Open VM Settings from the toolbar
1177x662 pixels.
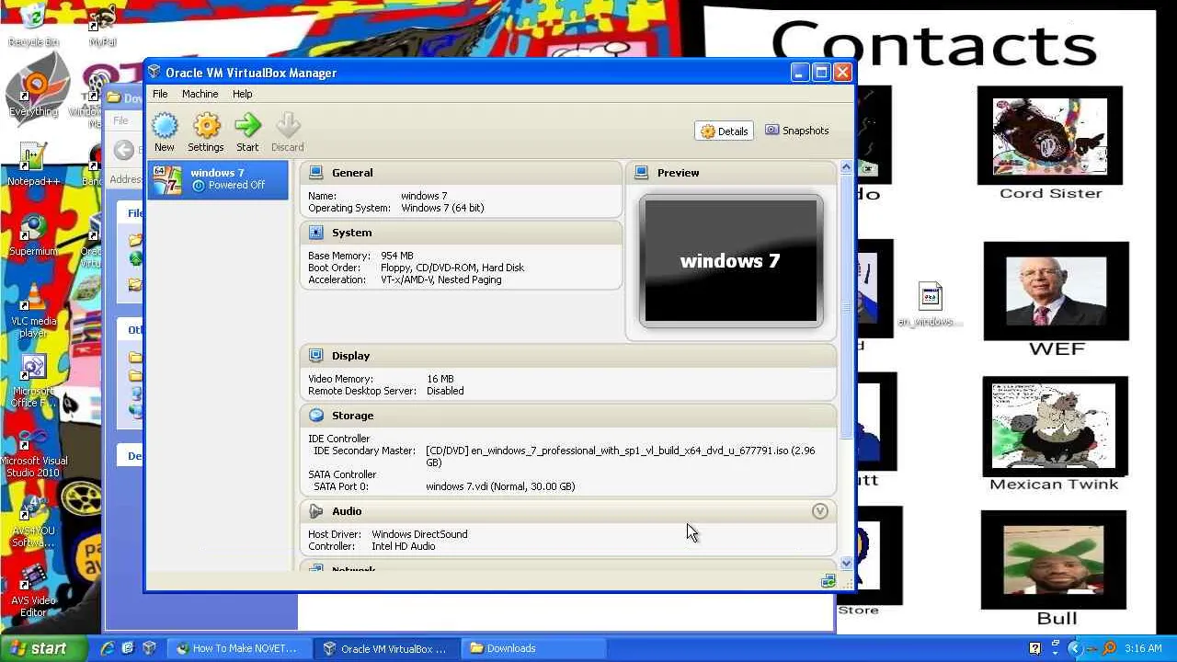[206, 132]
